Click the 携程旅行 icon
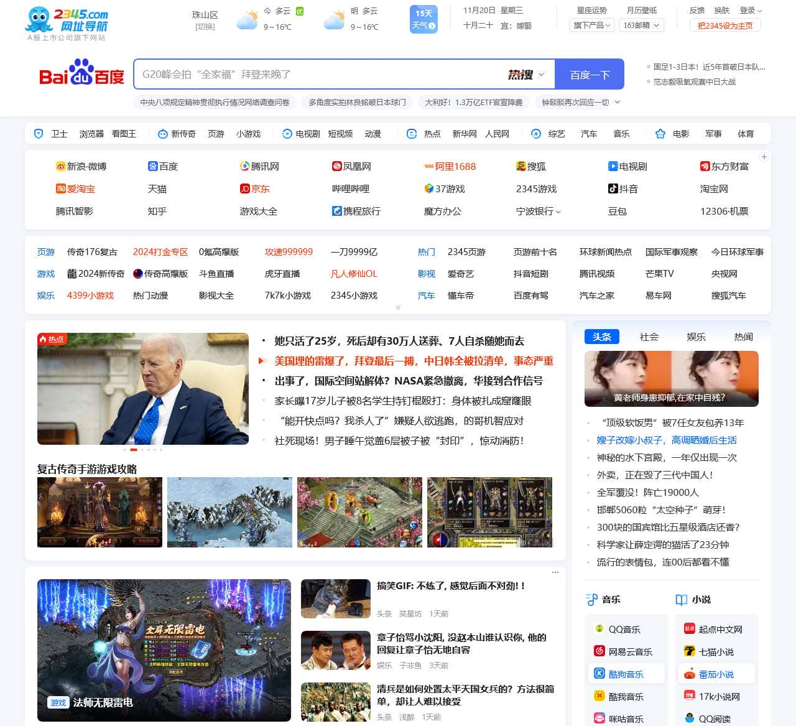The image size is (796, 726). [337, 212]
